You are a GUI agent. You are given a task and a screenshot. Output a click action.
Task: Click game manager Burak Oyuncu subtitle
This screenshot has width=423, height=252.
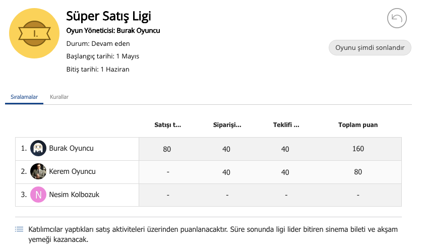pos(113,30)
